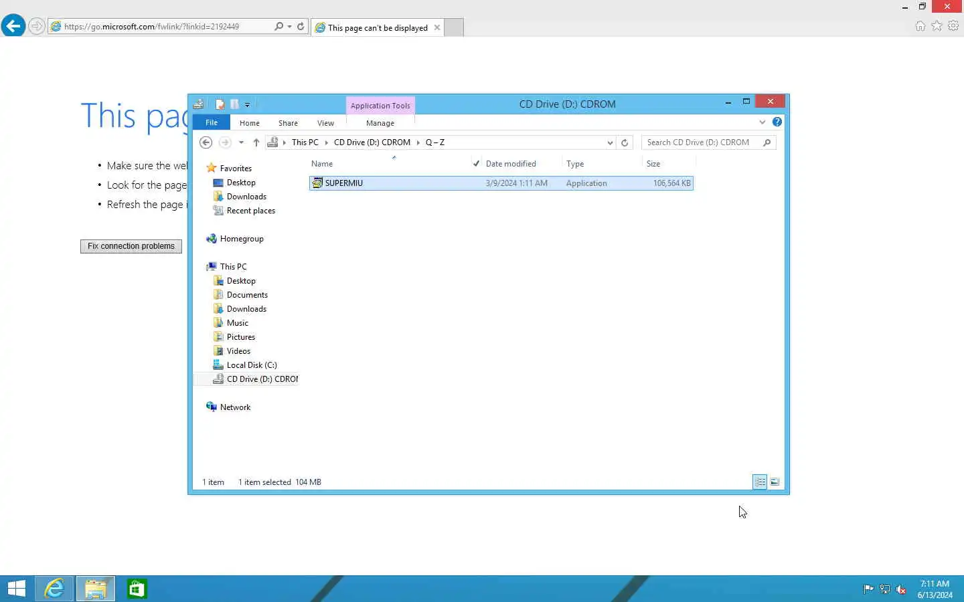Sort by the Type column header
Image resolution: width=964 pixels, height=602 pixels.
[x=575, y=164]
